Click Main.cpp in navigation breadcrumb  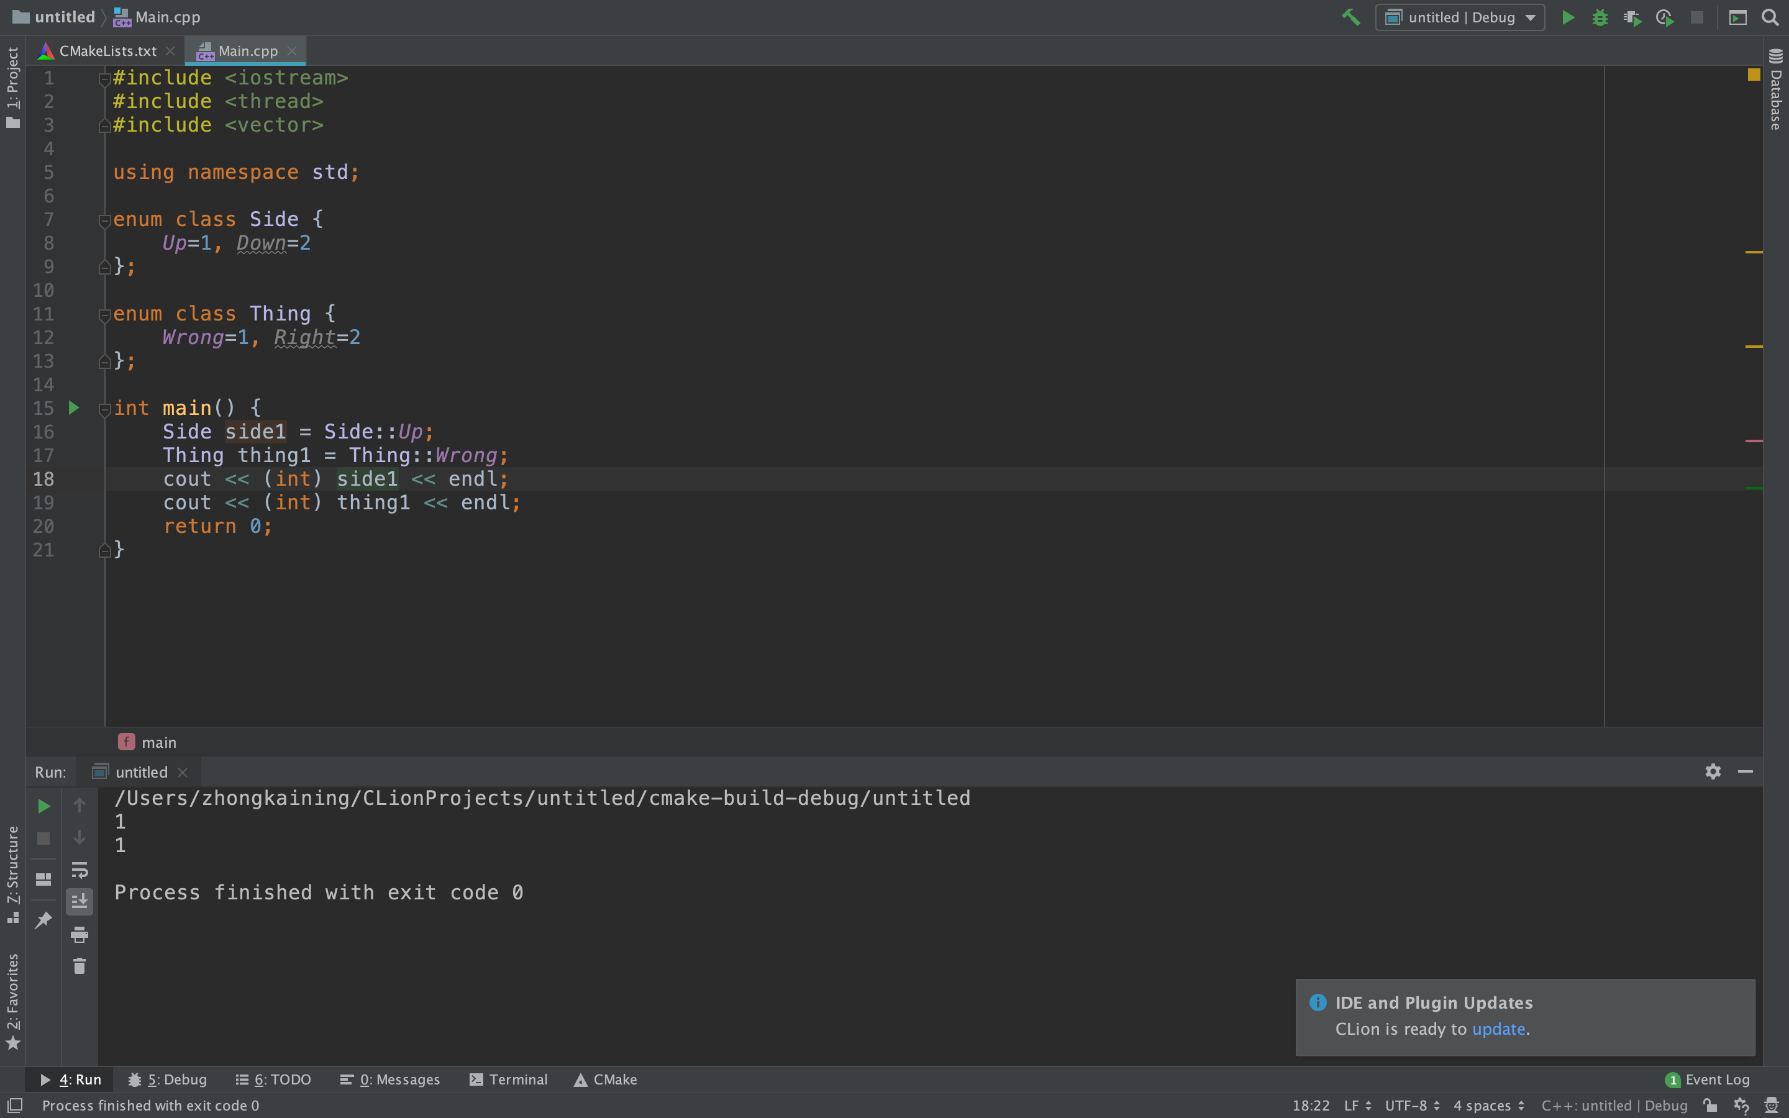157,17
